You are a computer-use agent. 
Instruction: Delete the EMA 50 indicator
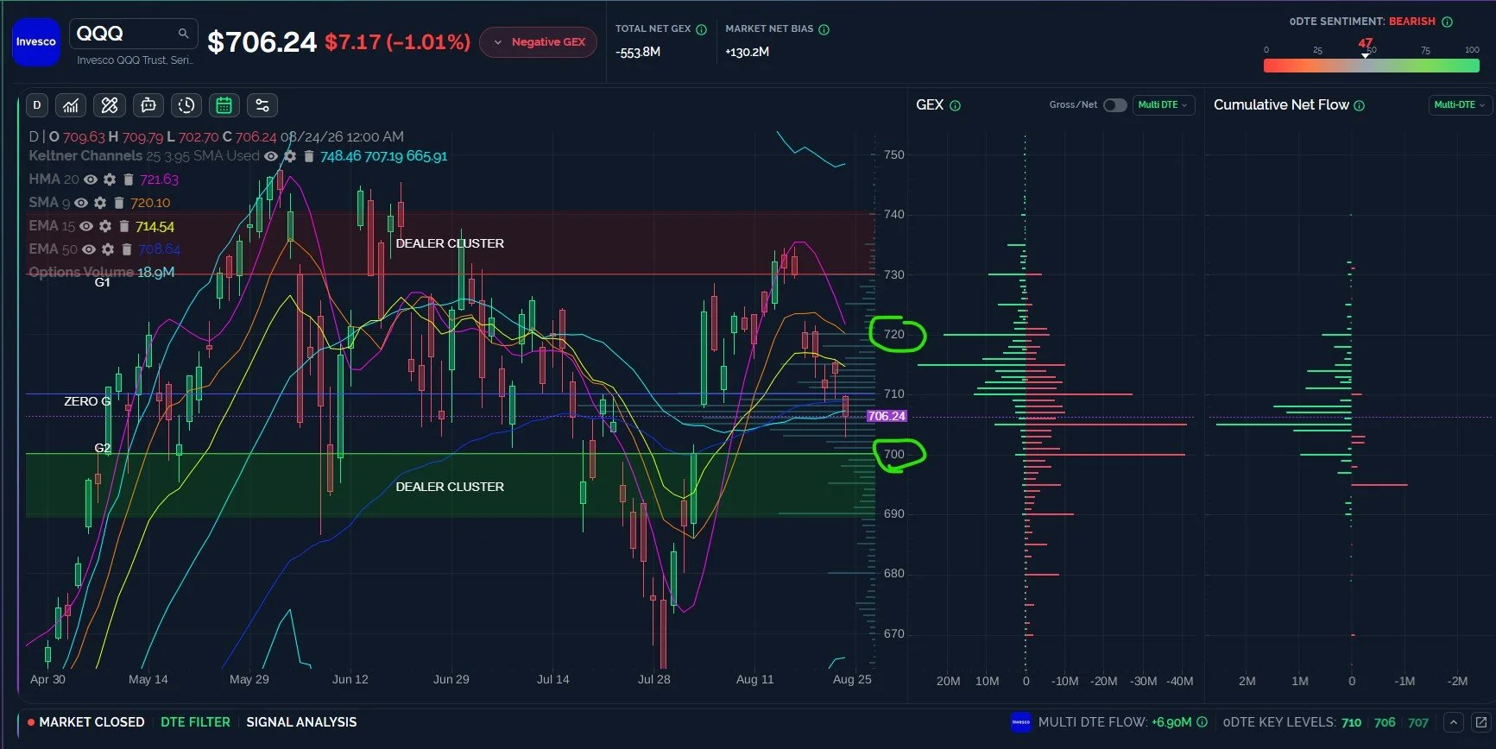(126, 249)
